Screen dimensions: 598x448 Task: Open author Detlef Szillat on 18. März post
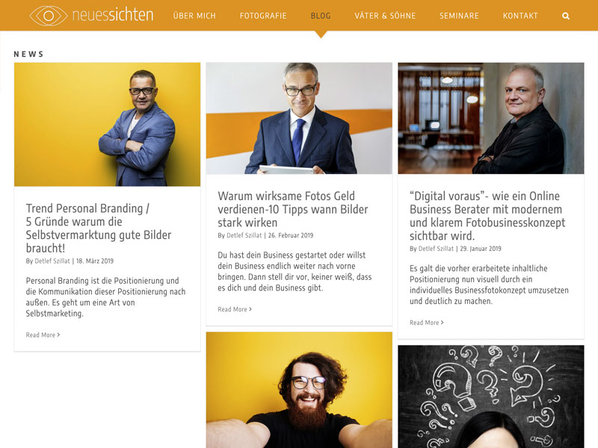pyautogui.click(x=52, y=261)
